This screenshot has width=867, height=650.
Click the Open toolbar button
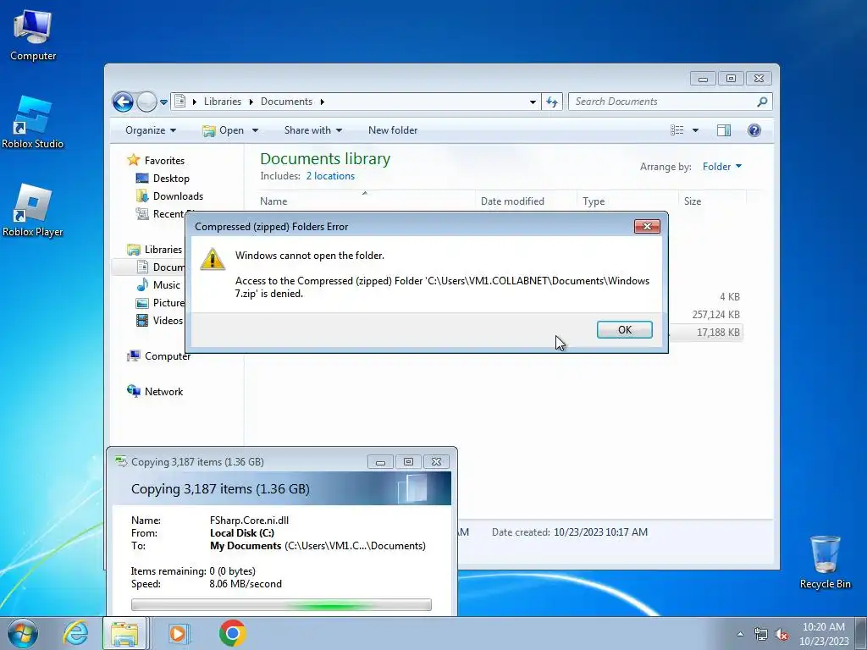[224, 130]
